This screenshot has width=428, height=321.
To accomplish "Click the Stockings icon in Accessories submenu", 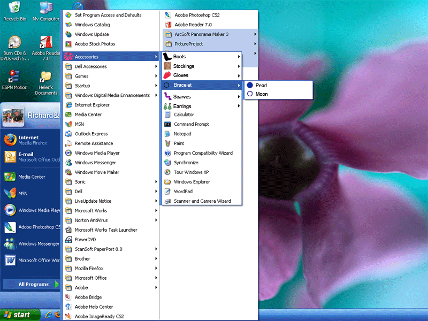I will 167,66.
